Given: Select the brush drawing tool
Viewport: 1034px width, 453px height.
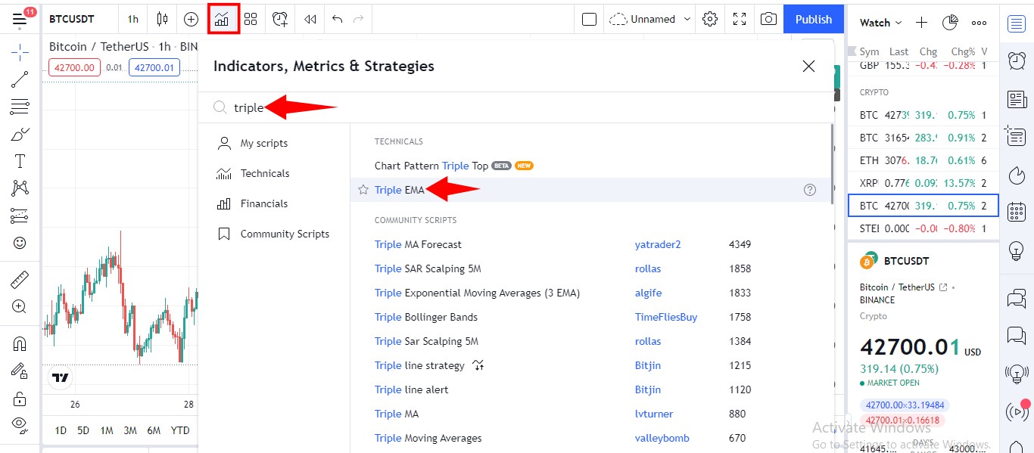Looking at the screenshot, I should pos(20,134).
